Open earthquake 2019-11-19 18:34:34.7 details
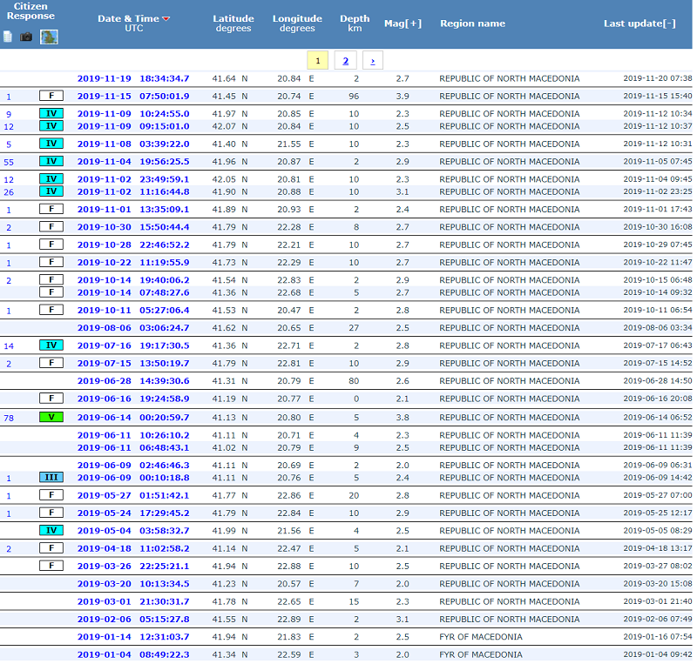Screen dimensions: 697x664 [x=132, y=78]
